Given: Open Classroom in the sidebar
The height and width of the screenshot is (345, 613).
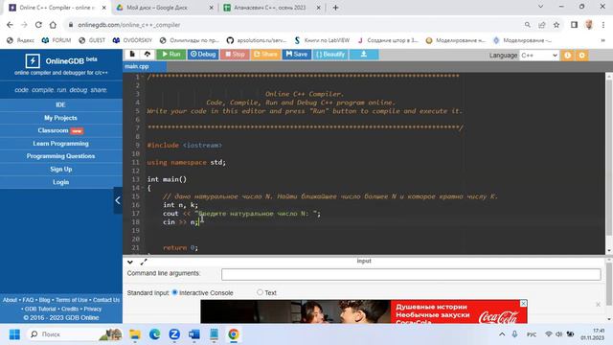Looking at the screenshot, I should 60,130.
